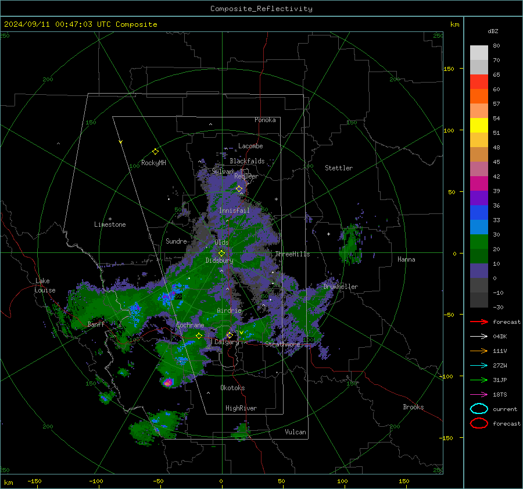Image resolution: width=523 pixels, height=489 pixels.
Task: Click the Vulcan town label
Action: (296, 432)
